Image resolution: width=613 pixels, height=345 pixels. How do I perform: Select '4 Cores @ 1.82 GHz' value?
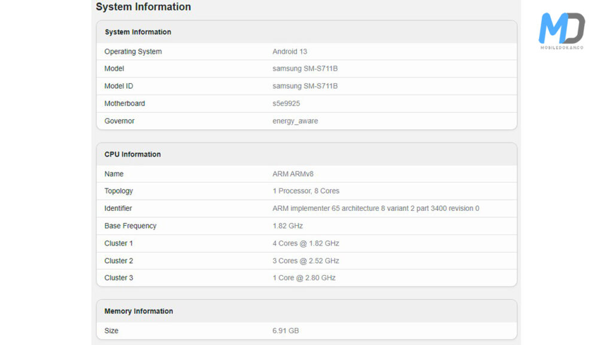pyautogui.click(x=306, y=243)
